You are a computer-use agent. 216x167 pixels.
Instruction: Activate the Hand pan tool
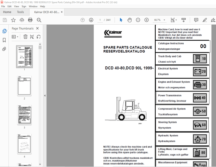pyautogui.click(x=130, y=20)
